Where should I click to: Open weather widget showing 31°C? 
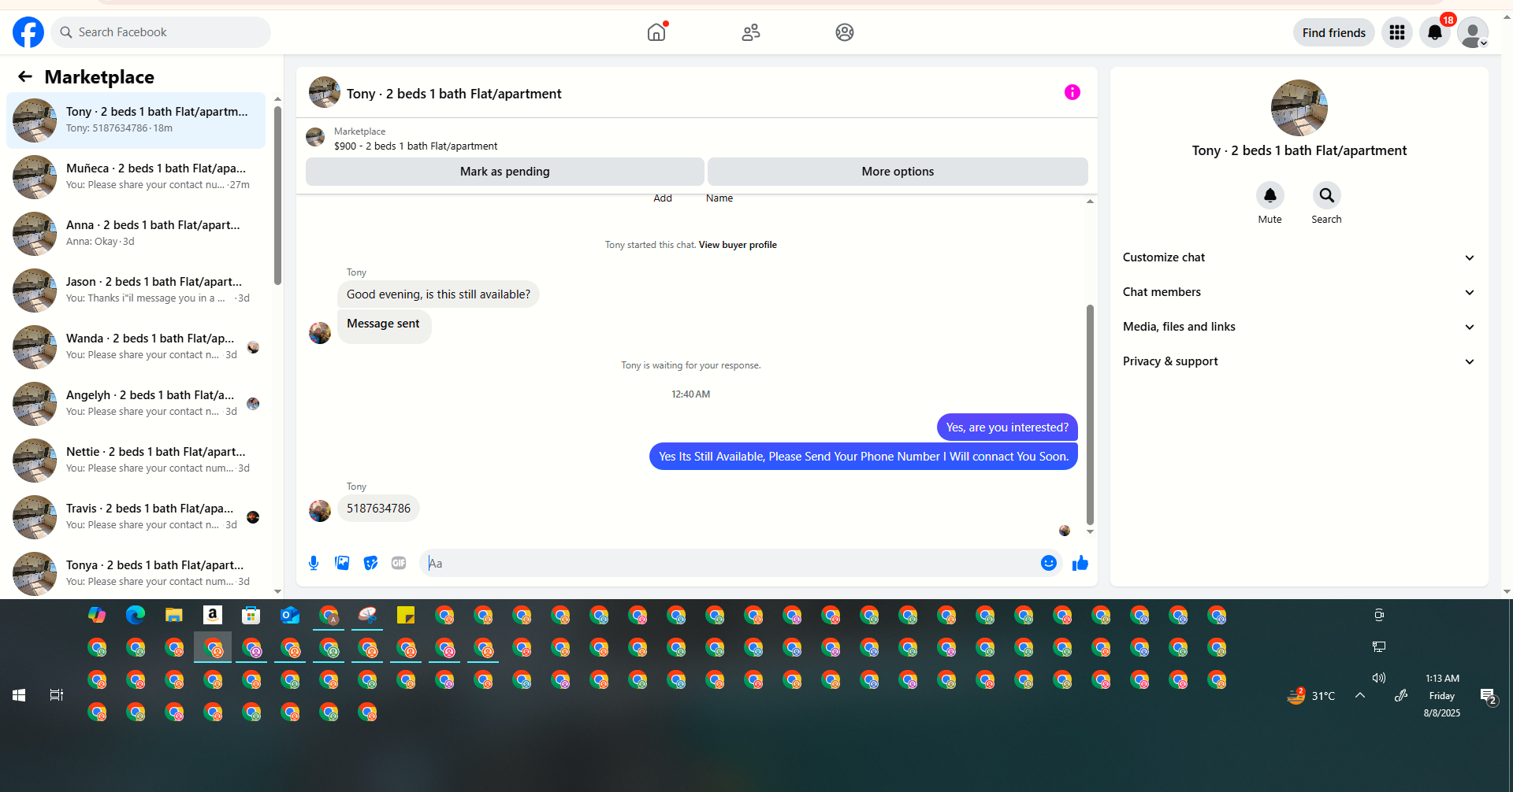pyautogui.click(x=1311, y=696)
